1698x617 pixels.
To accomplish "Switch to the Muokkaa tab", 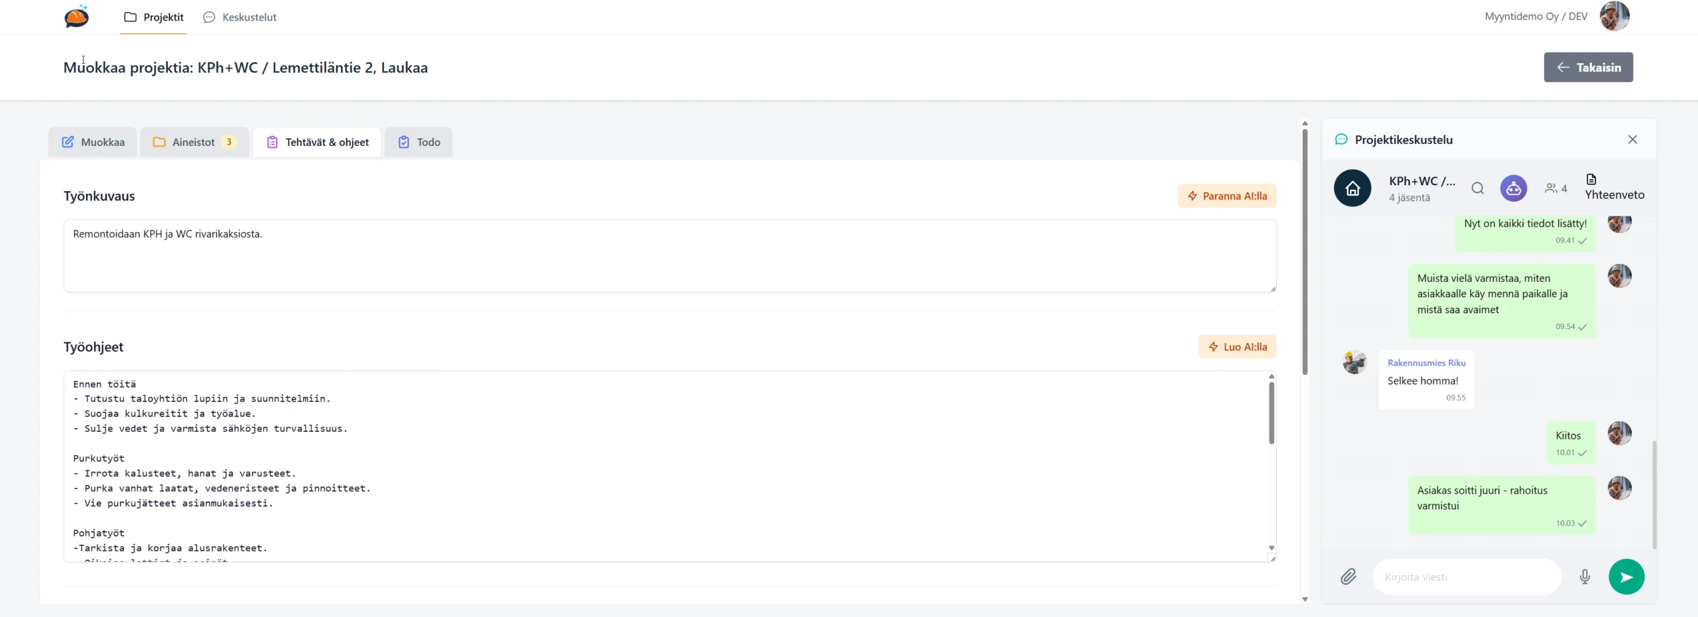I will click(94, 142).
